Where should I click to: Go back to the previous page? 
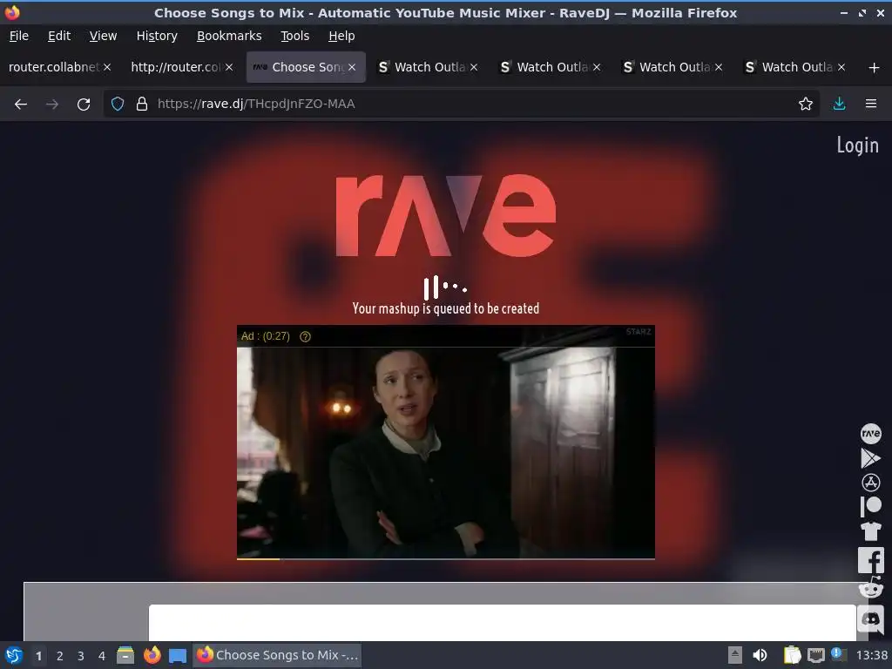(x=21, y=105)
